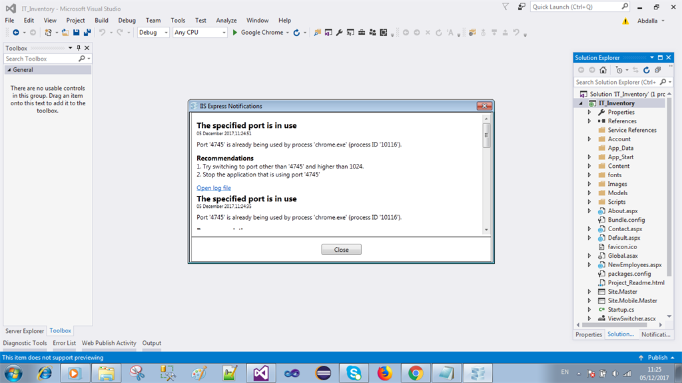Click the Diagnostic Tools tab
This screenshot has height=383, width=682.
coord(25,343)
